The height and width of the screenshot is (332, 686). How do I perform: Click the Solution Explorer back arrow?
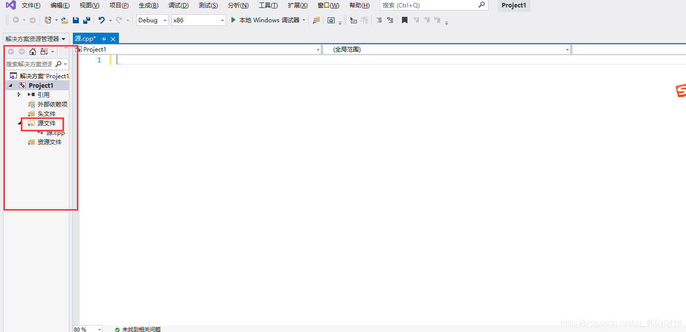coord(11,52)
